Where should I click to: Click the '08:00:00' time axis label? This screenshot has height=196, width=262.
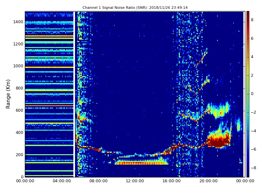point(99,181)
